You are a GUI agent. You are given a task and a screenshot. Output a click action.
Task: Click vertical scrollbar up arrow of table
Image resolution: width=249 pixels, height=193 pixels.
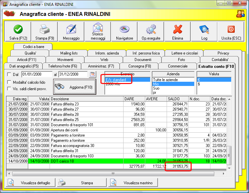coord(229,99)
